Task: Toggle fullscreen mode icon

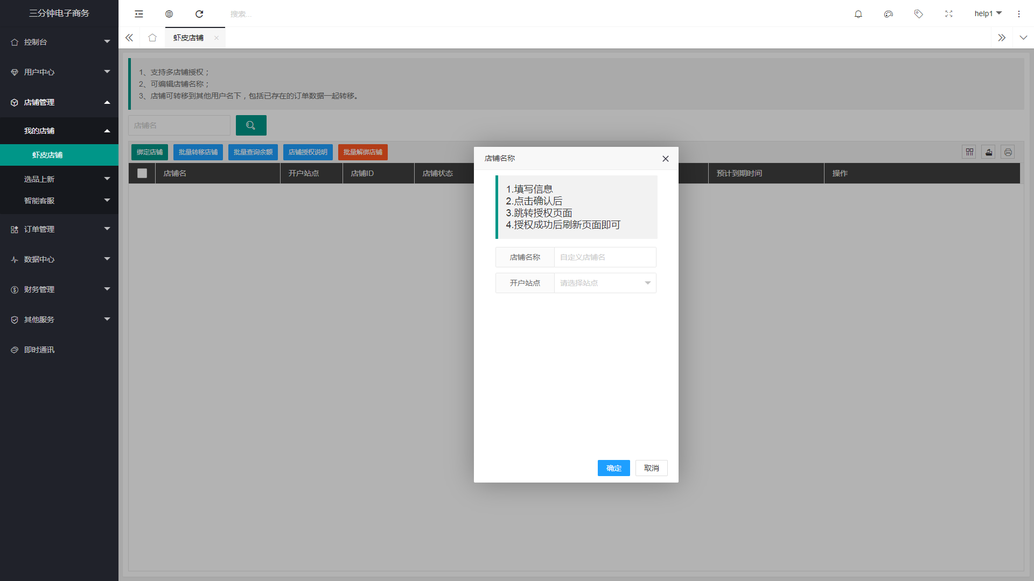Action: 949,14
